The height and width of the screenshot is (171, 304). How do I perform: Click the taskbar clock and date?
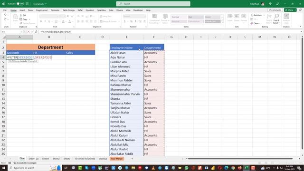point(290,168)
